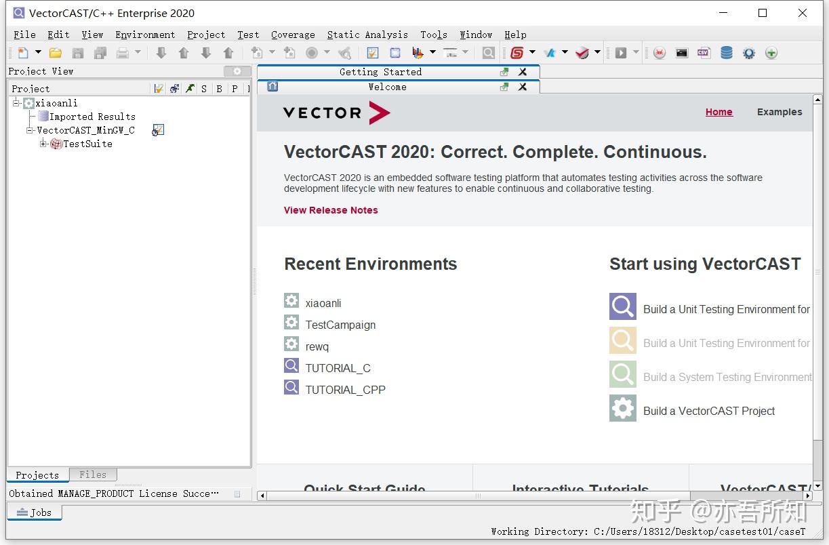Image resolution: width=829 pixels, height=545 pixels.
Task: Switch to the Files tab
Action: click(93, 474)
